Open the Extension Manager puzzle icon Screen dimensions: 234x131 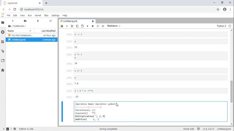(3, 70)
